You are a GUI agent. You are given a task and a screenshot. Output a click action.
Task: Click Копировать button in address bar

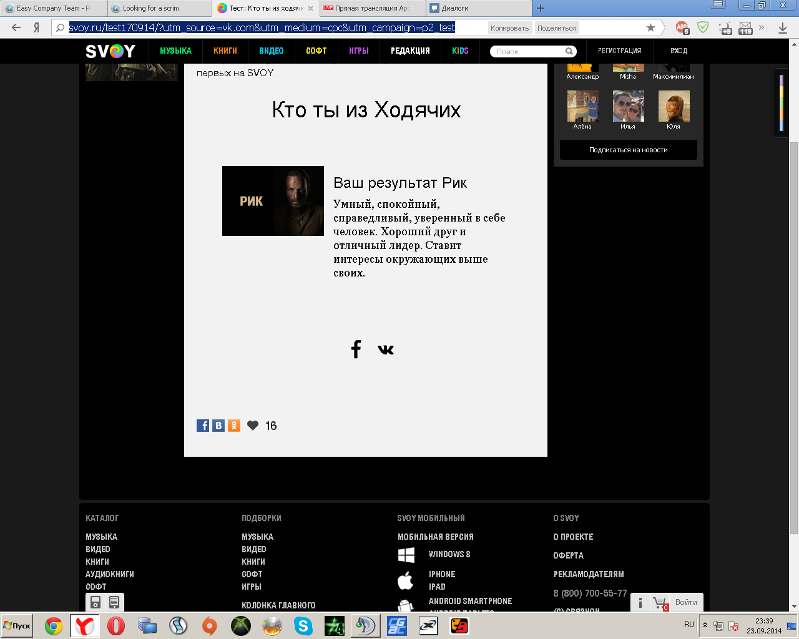click(x=509, y=28)
